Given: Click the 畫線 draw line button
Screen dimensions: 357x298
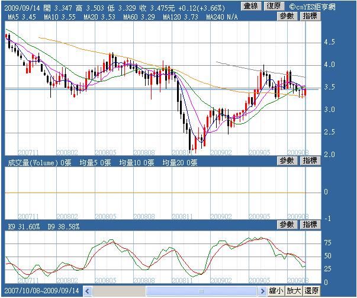Looking at the screenshot, I should [250, 6].
